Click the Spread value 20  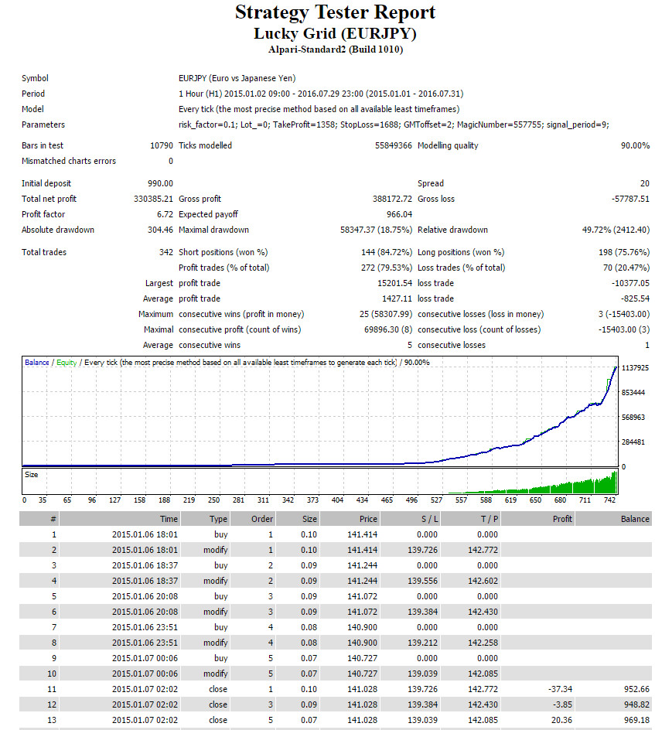[x=645, y=183]
